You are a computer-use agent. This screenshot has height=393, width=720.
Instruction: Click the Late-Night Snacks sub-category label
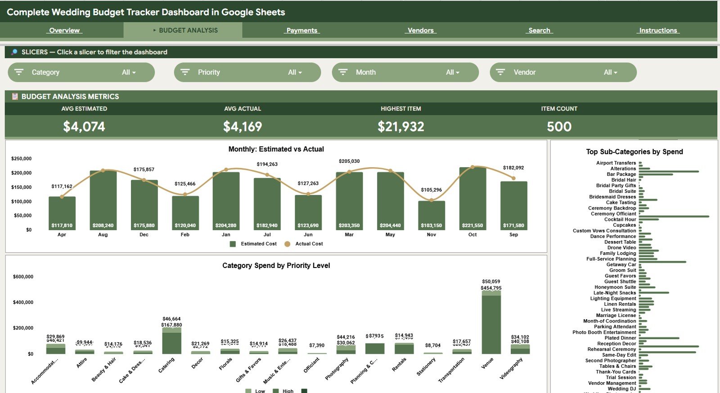(615, 293)
